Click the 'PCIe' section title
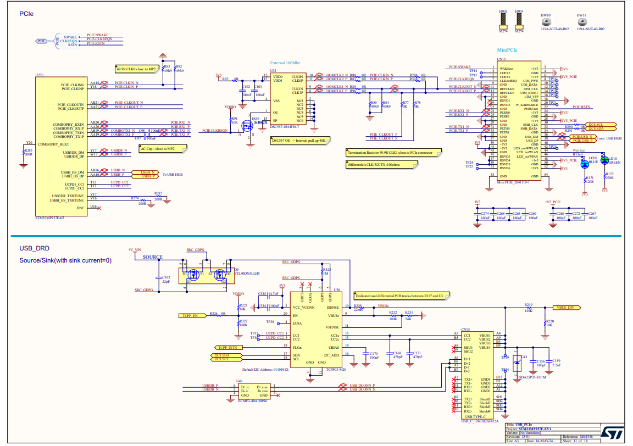 pyautogui.click(x=26, y=14)
